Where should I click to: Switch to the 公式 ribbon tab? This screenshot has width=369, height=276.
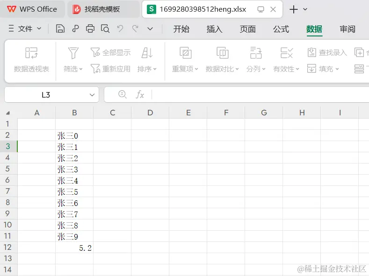281,29
